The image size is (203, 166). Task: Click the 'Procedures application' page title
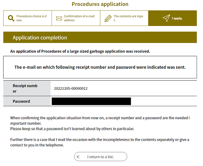point(100,4)
